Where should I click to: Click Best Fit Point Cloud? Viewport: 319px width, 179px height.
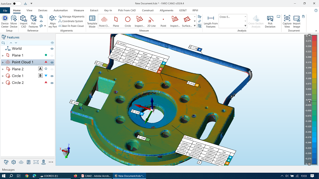tap(71, 26)
